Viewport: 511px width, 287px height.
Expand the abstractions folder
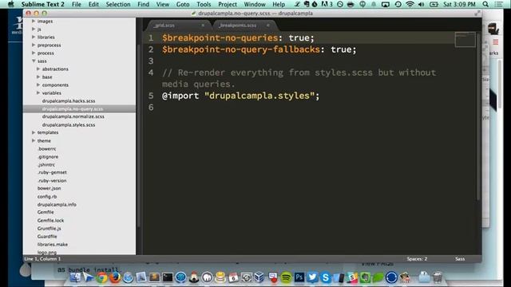(38, 69)
